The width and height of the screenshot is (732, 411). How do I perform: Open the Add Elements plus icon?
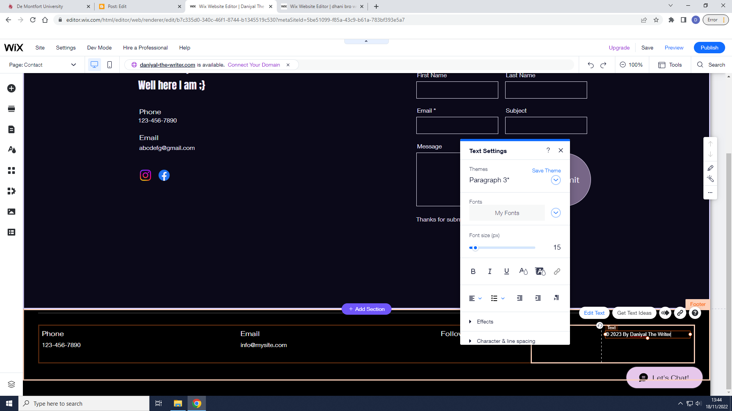coord(11,88)
